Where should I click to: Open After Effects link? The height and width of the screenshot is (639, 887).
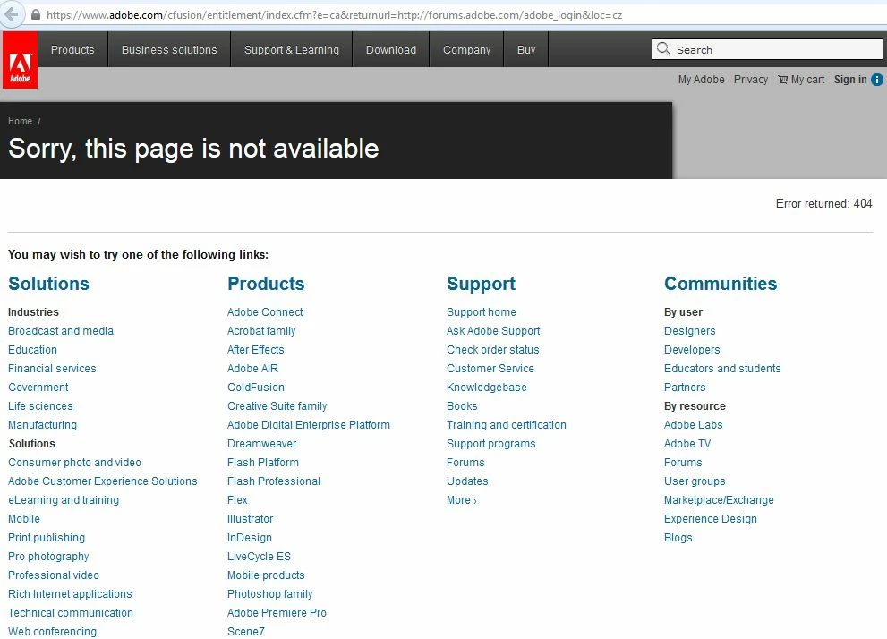click(x=256, y=349)
